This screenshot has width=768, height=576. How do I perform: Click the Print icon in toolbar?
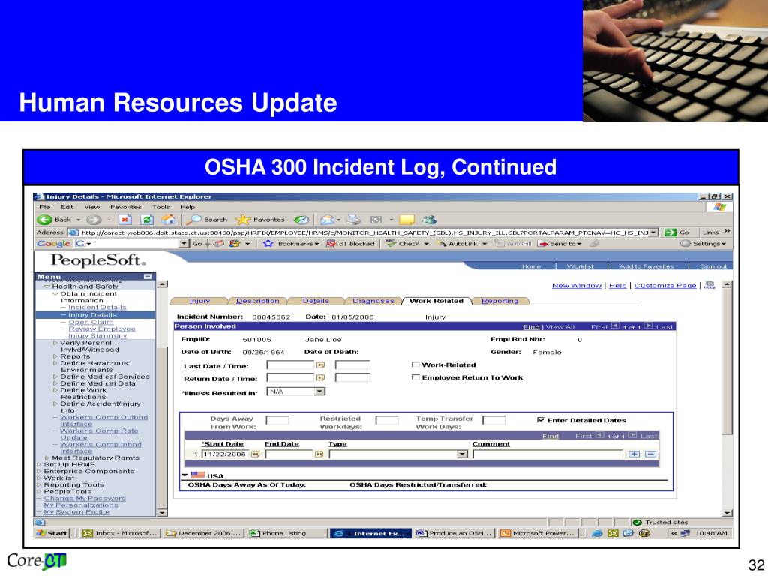click(354, 220)
